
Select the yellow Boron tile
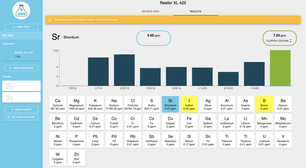coord(264,104)
